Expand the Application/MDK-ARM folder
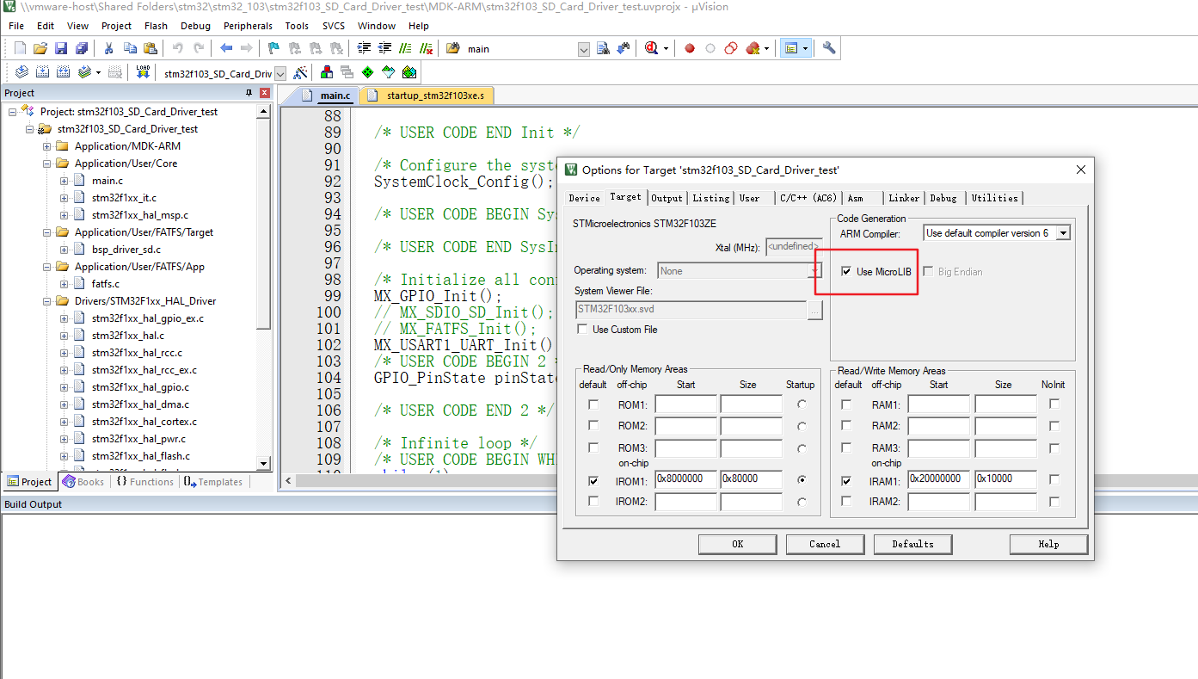This screenshot has height=679, width=1198. (47, 146)
